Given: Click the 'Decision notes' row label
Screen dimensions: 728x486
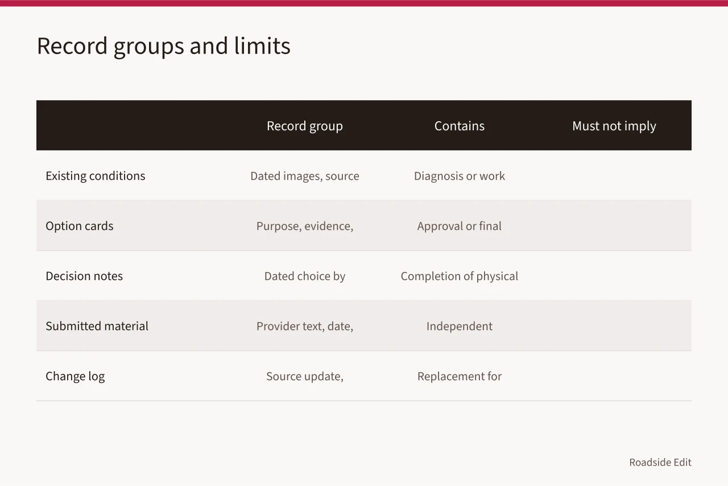Looking at the screenshot, I should click(84, 276).
